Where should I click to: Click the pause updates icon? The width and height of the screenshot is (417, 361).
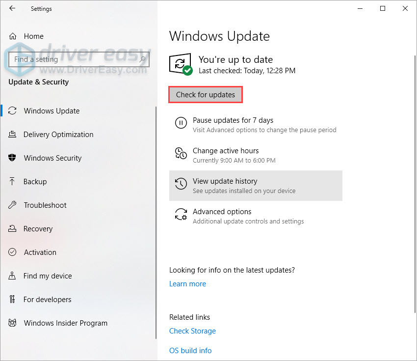point(181,123)
